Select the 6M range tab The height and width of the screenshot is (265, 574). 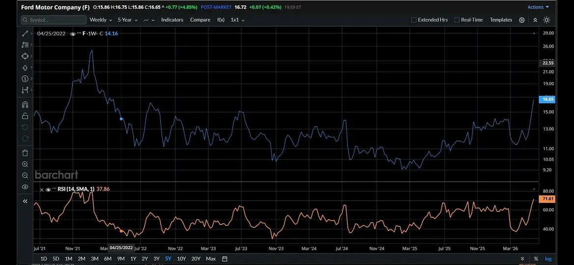(108, 259)
